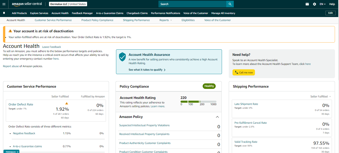The height and width of the screenshot is (153, 339).
Task: Open Add Products in the favorites bar
Action: [x=19, y=13]
